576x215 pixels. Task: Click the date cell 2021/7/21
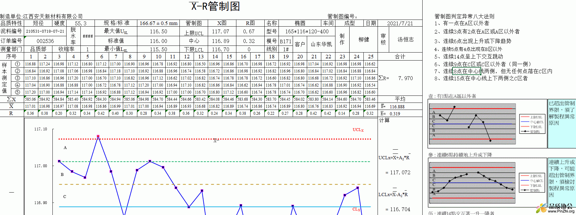click(400, 23)
